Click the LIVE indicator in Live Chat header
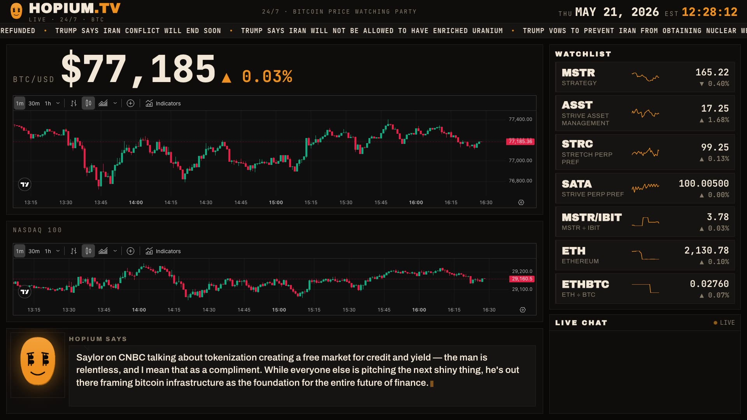747x420 pixels. (x=724, y=323)
